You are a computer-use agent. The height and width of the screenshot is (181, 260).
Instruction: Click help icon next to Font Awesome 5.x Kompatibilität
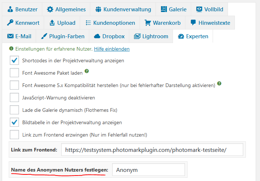(219, 84)
